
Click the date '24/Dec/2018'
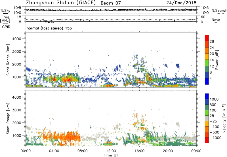coord(181,3)
